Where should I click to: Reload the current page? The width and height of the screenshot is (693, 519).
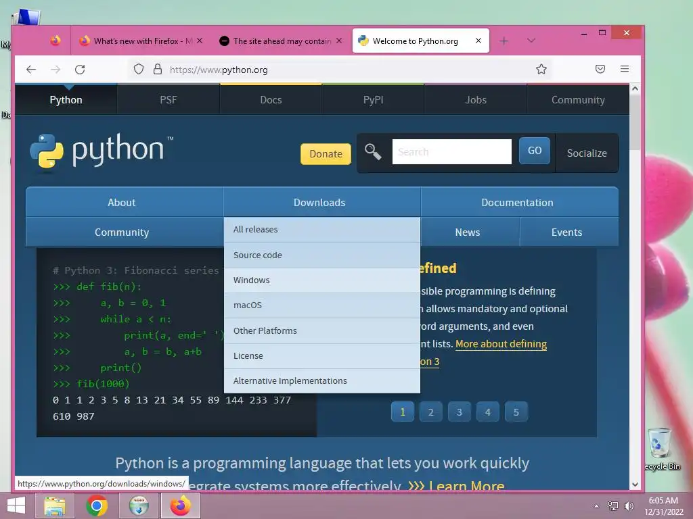[x=80, y=70]
